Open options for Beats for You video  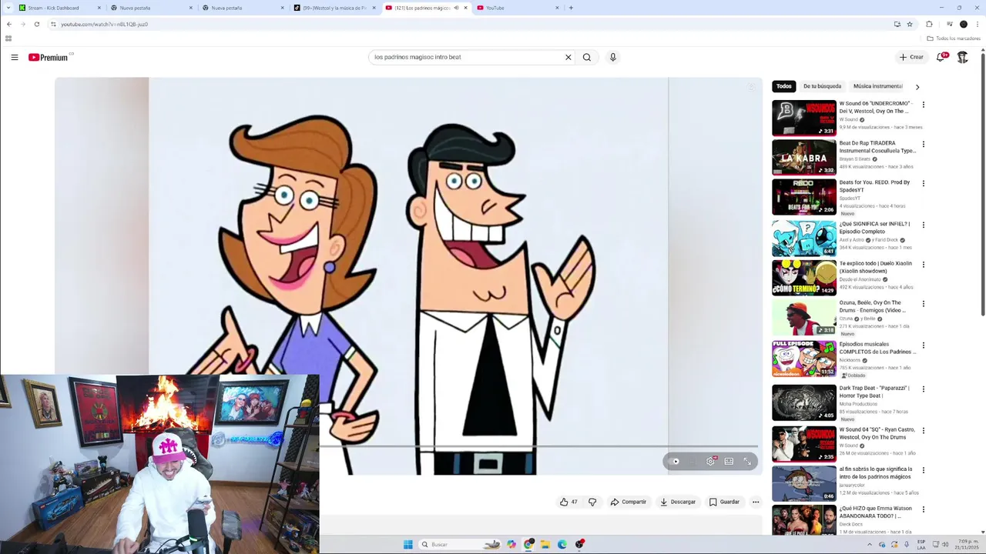(924, 183)
